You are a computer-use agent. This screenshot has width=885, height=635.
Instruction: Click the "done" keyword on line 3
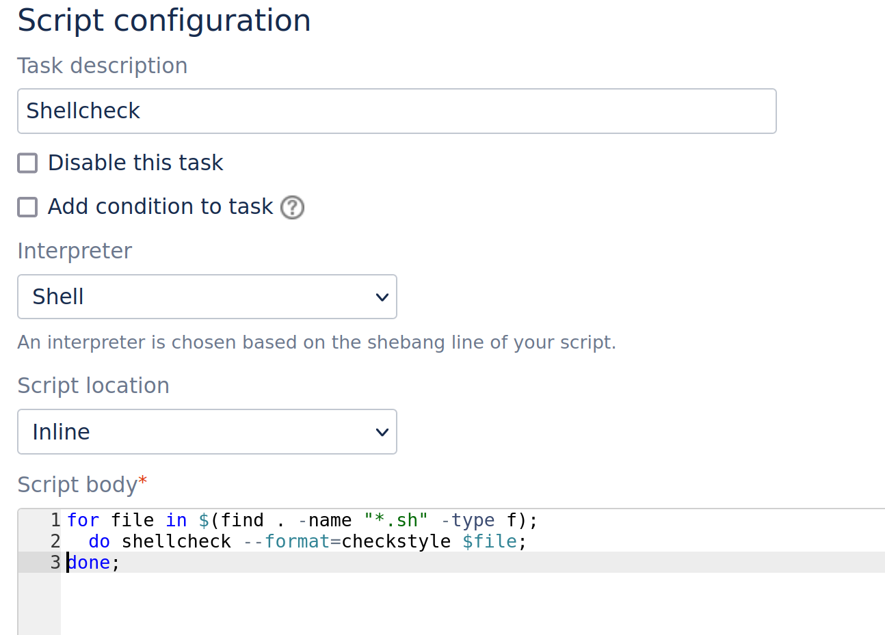coord(89,563)
